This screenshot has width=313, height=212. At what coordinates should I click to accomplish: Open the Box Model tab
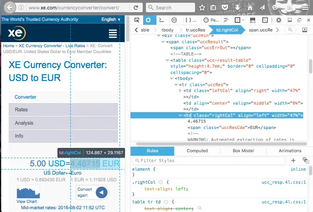[243, 151]
